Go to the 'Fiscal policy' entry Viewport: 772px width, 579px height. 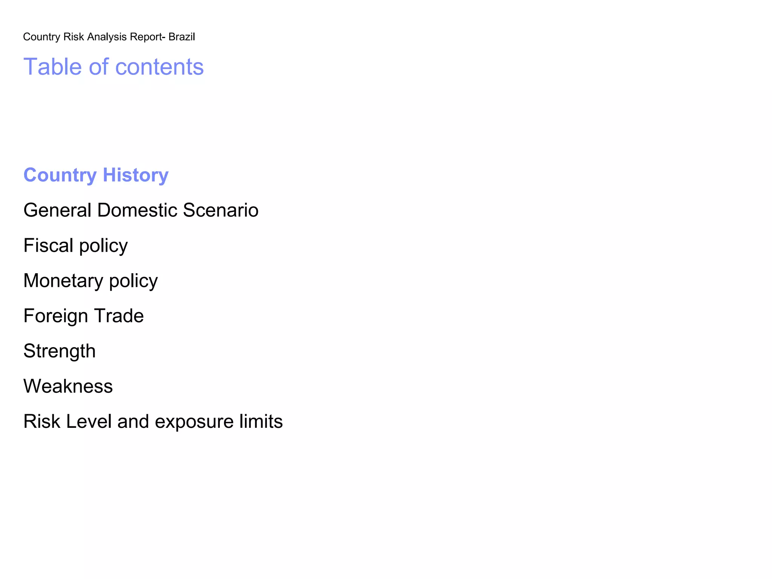(75, 246)
